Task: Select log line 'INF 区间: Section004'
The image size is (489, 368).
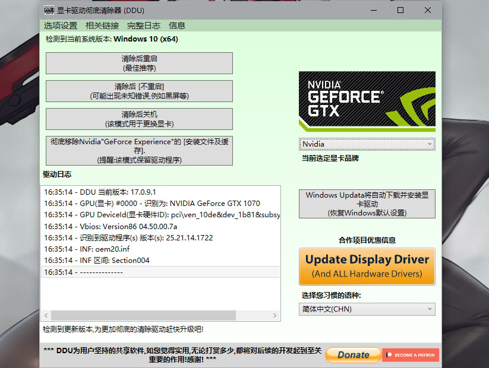Action: [160, 260]
